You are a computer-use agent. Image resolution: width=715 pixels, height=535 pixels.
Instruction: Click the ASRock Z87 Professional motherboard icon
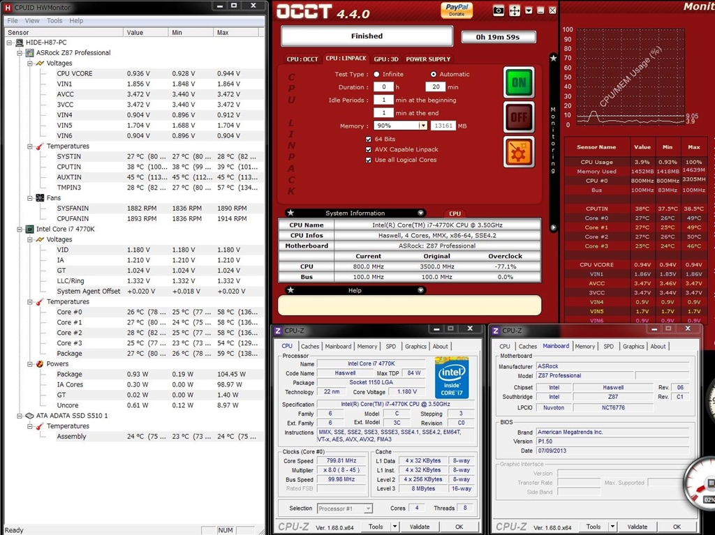[29, 53]
